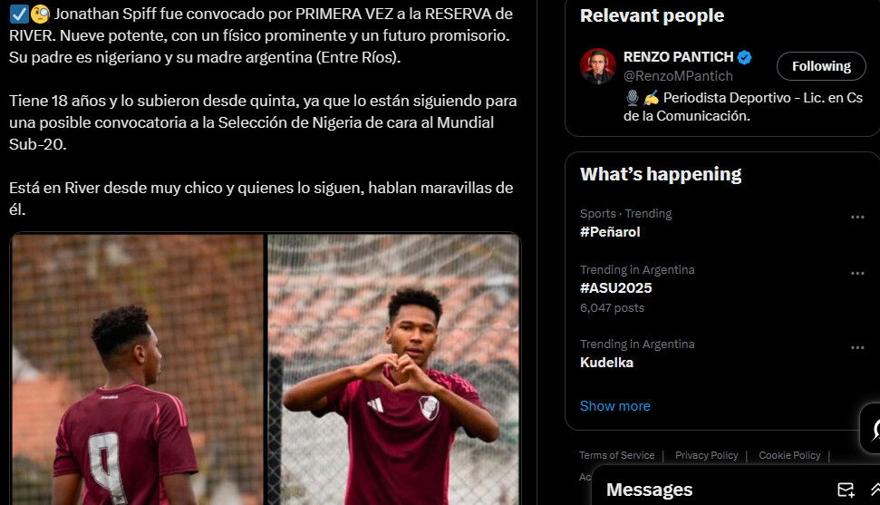Open more options for Kudelka trend
Image resolution: width=880 pixels, height=505 pixels.
pyautogui.click(x=857, y=348)
